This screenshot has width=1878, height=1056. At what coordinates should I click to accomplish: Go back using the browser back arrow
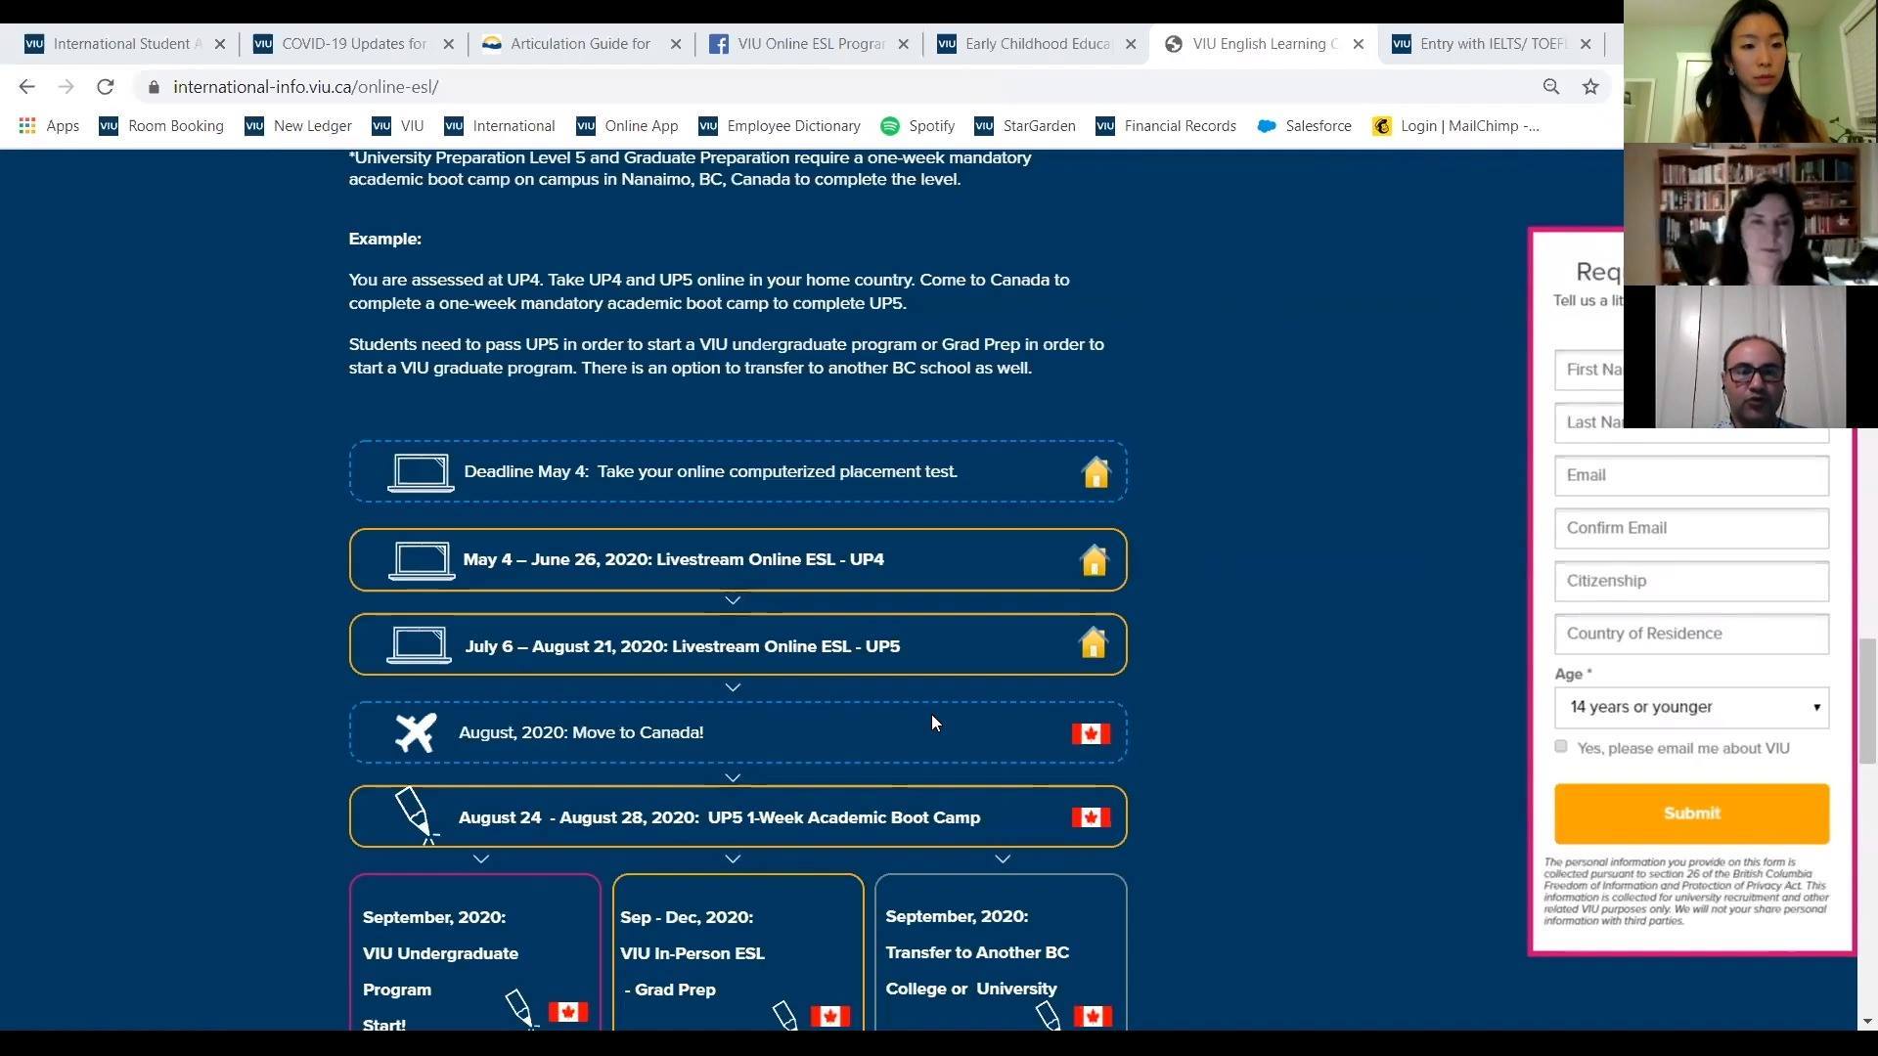pyautogui.click(x=26, y=87)
